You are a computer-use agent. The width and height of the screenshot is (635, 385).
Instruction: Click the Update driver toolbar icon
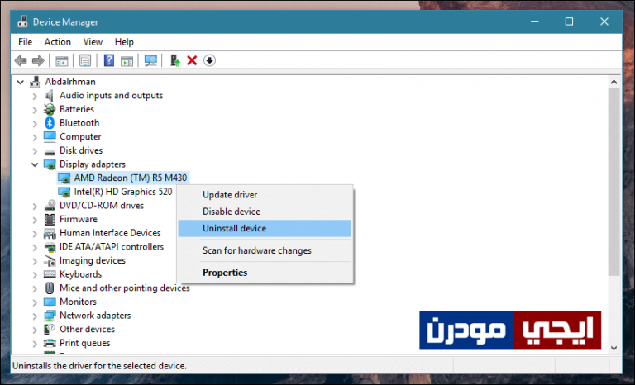pos(175,61)
